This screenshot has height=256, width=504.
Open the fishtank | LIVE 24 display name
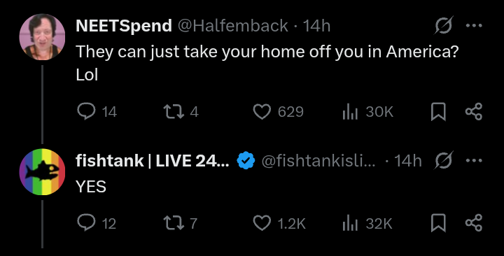point(153,160)
